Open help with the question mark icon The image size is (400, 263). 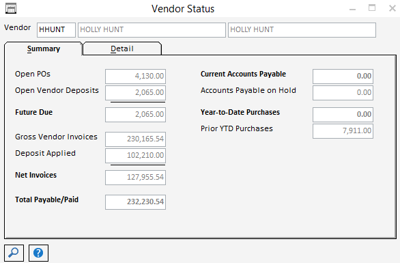(38, 253)
